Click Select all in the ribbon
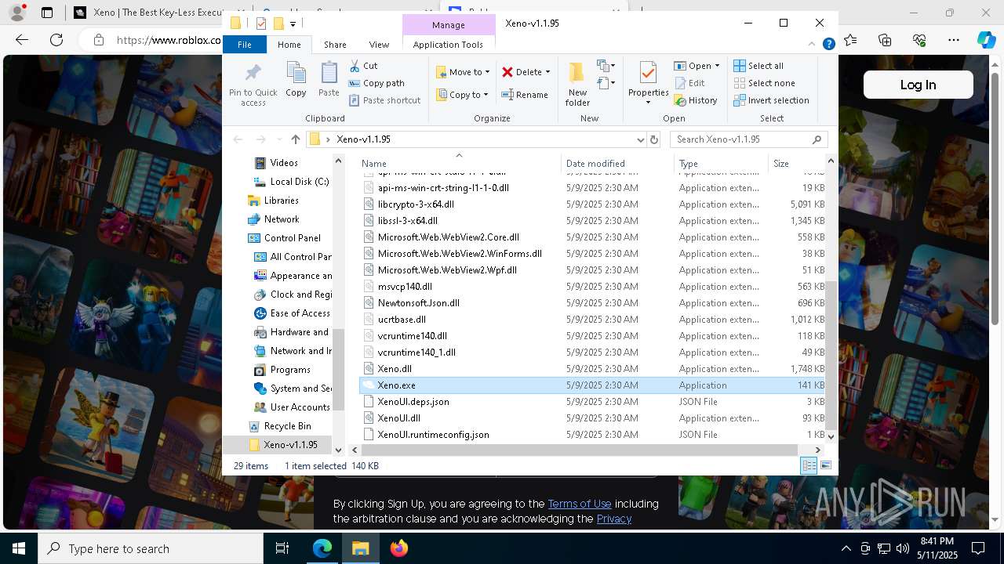This screenshot has width=1004, height=564. coord(758,66)
